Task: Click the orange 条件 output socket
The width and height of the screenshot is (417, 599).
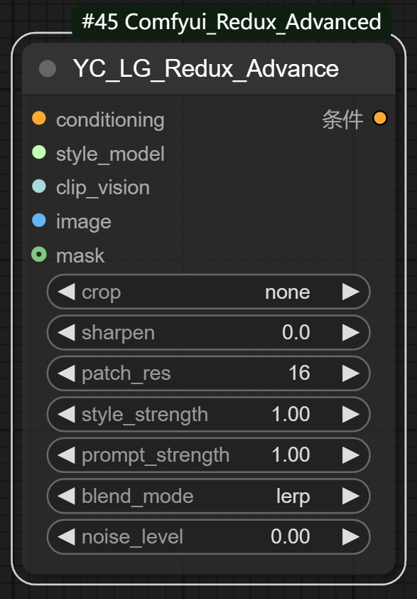Action: pos(380,118)
